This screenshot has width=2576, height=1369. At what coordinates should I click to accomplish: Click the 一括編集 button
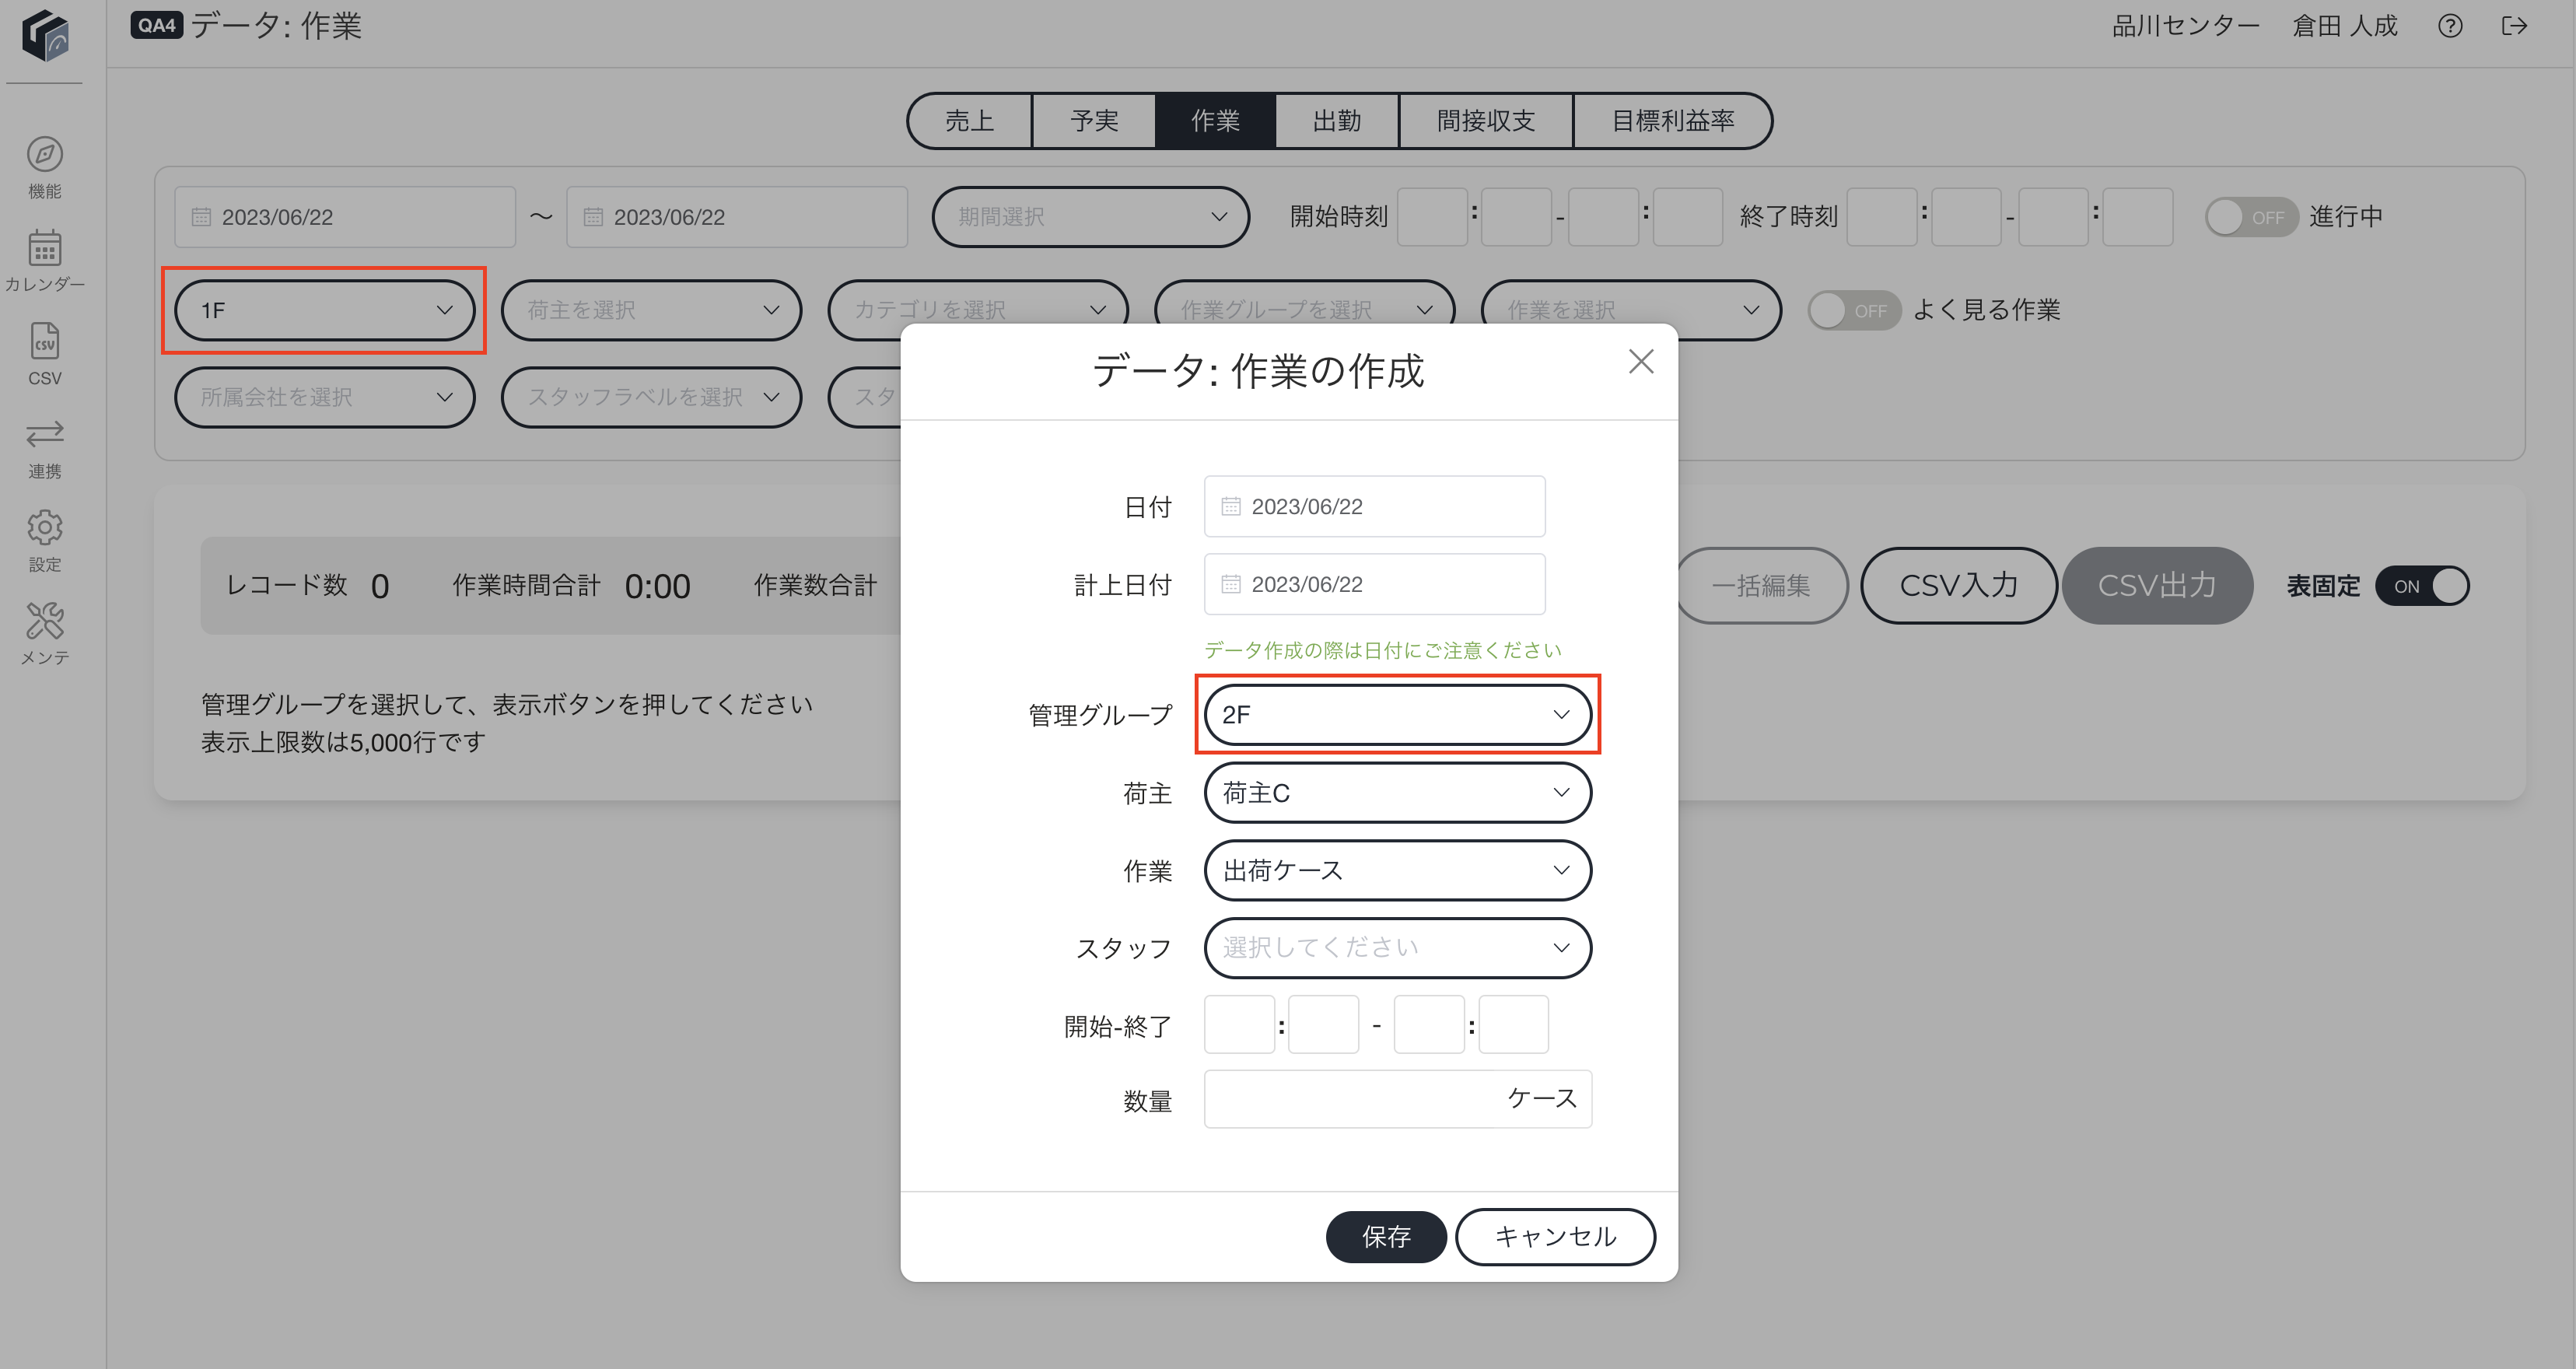[x=1762, y=586]
